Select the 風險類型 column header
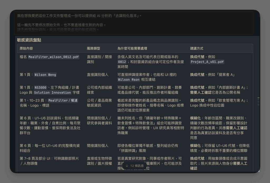 [94, 48]
